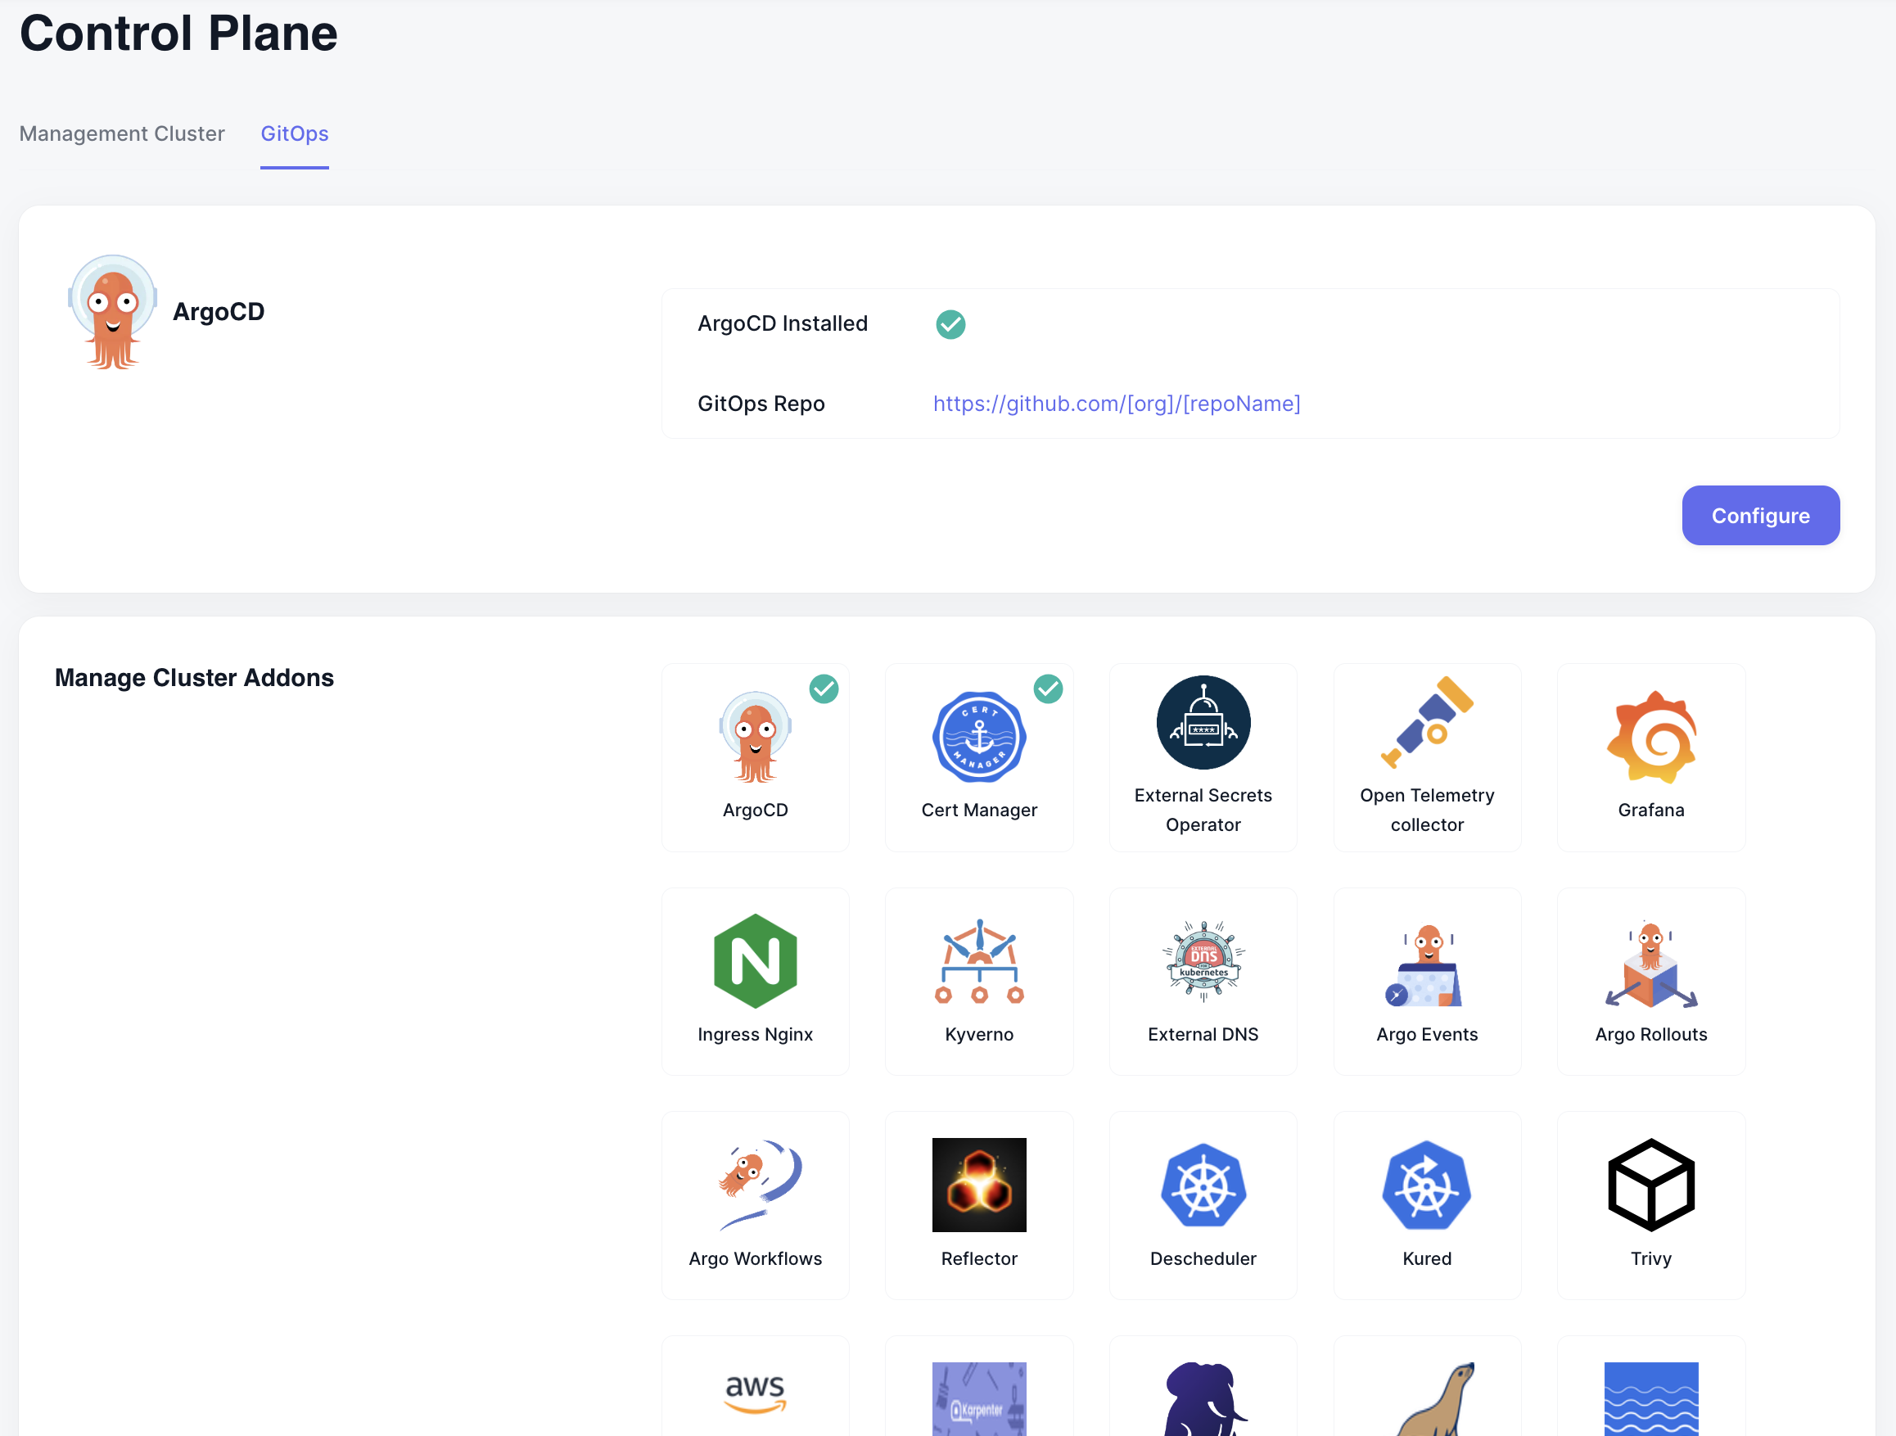Toggle the ArgoCD addon checkmark
The width and height of the screenshot is (1896, 1436).
(824, 689)
